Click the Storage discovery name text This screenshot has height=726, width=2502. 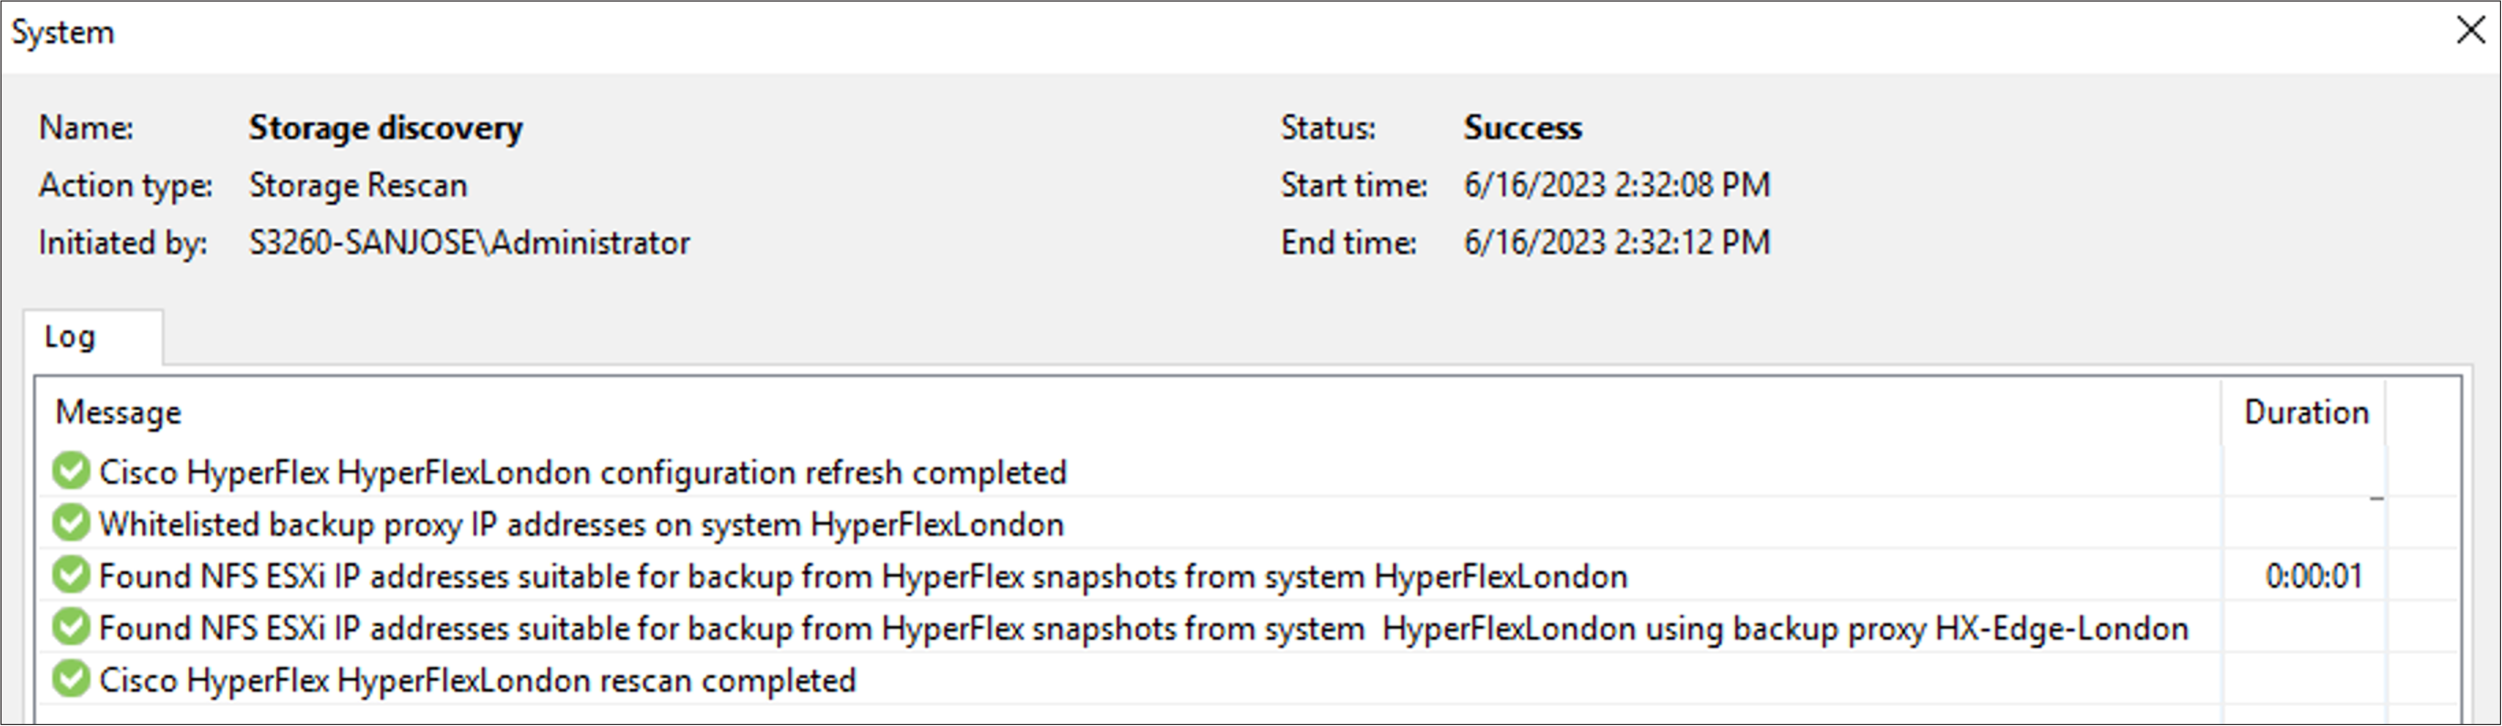coord(386,128)
